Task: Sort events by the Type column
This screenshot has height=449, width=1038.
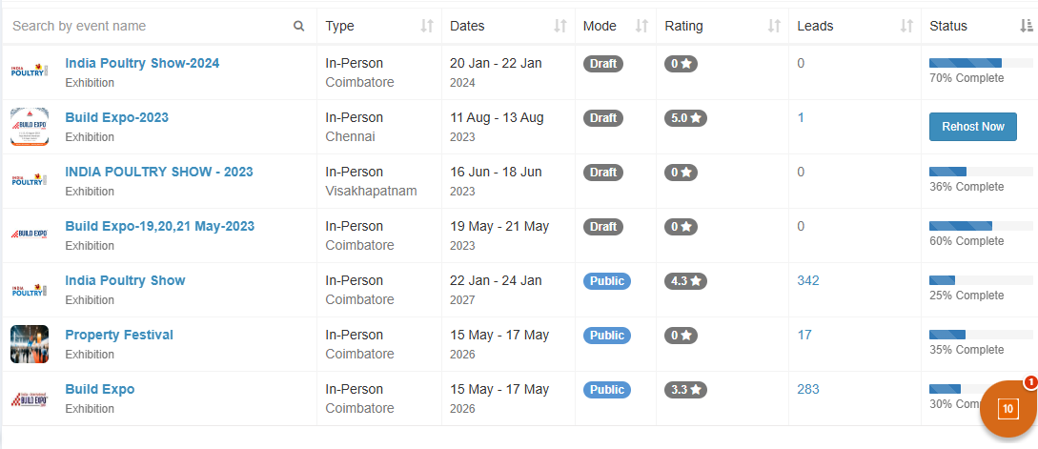Action: 427,27
